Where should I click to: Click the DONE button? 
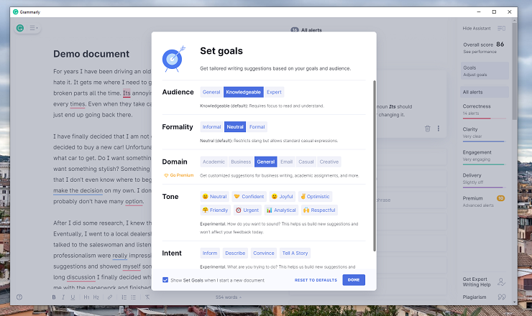pyautogui.click(x=354, y=280)
